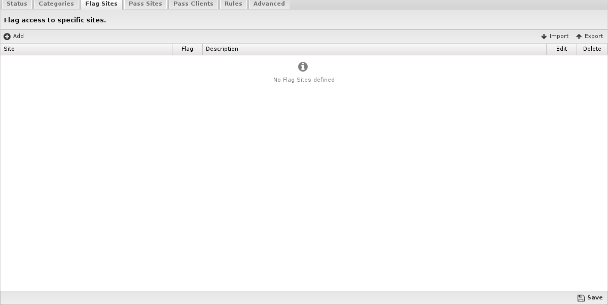Click the Add plus icon
This screenshot has width=608, height=305.
pyautogui.click(x=7, y=37)
